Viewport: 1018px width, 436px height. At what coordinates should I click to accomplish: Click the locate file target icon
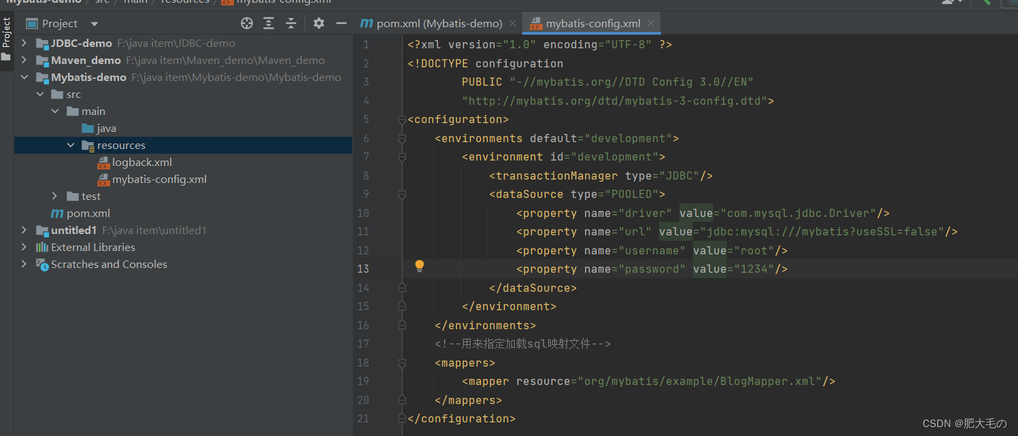point(247,24)
